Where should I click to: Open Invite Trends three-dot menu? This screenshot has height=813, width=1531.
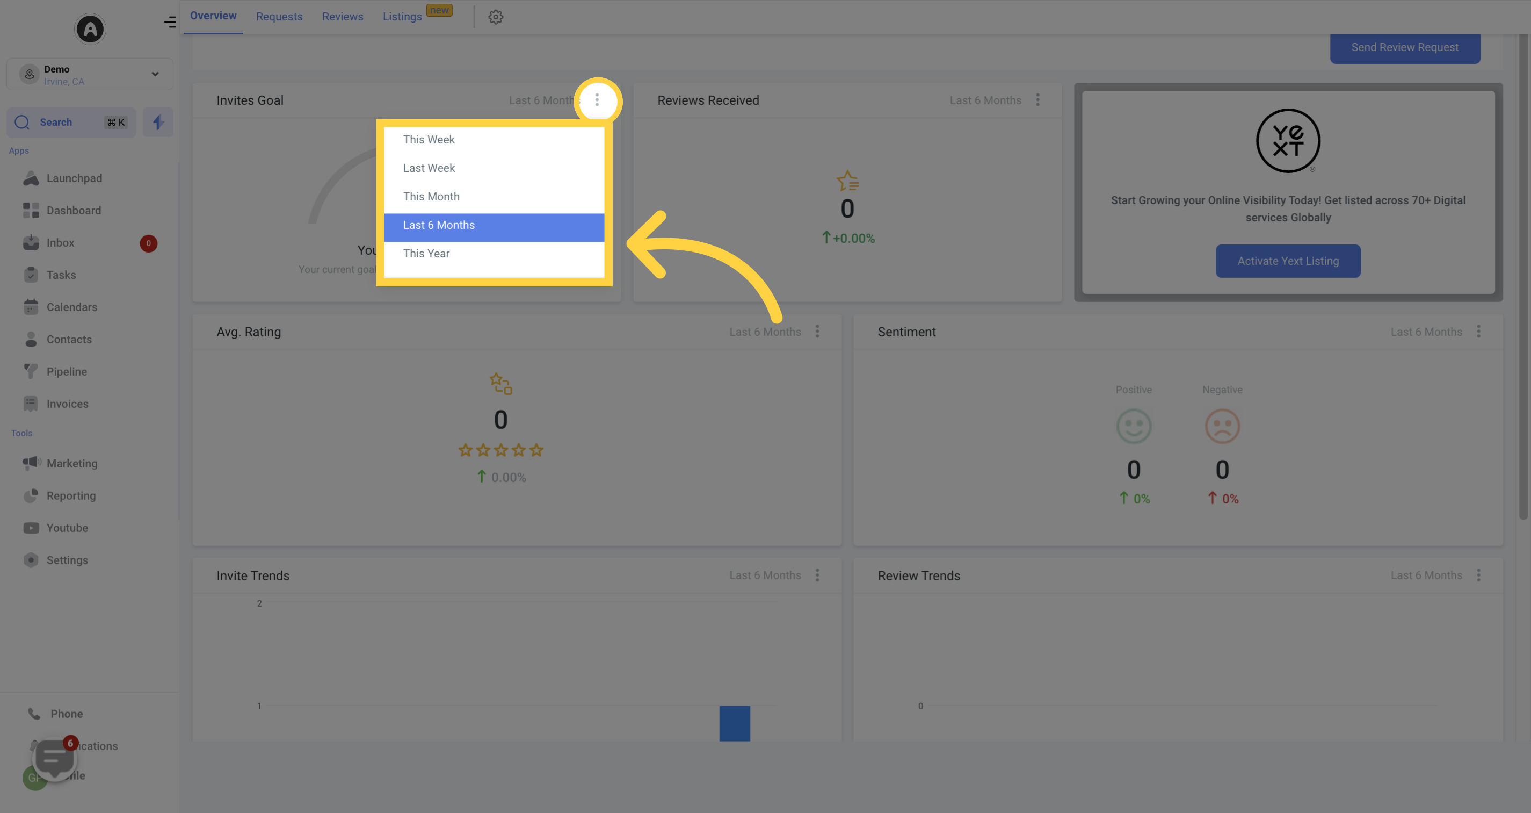pos(817,575)
